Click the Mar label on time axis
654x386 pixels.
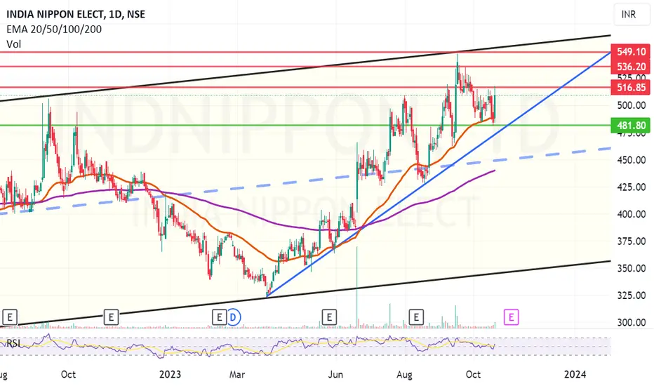pyautogui.click(x=237, y=374)
